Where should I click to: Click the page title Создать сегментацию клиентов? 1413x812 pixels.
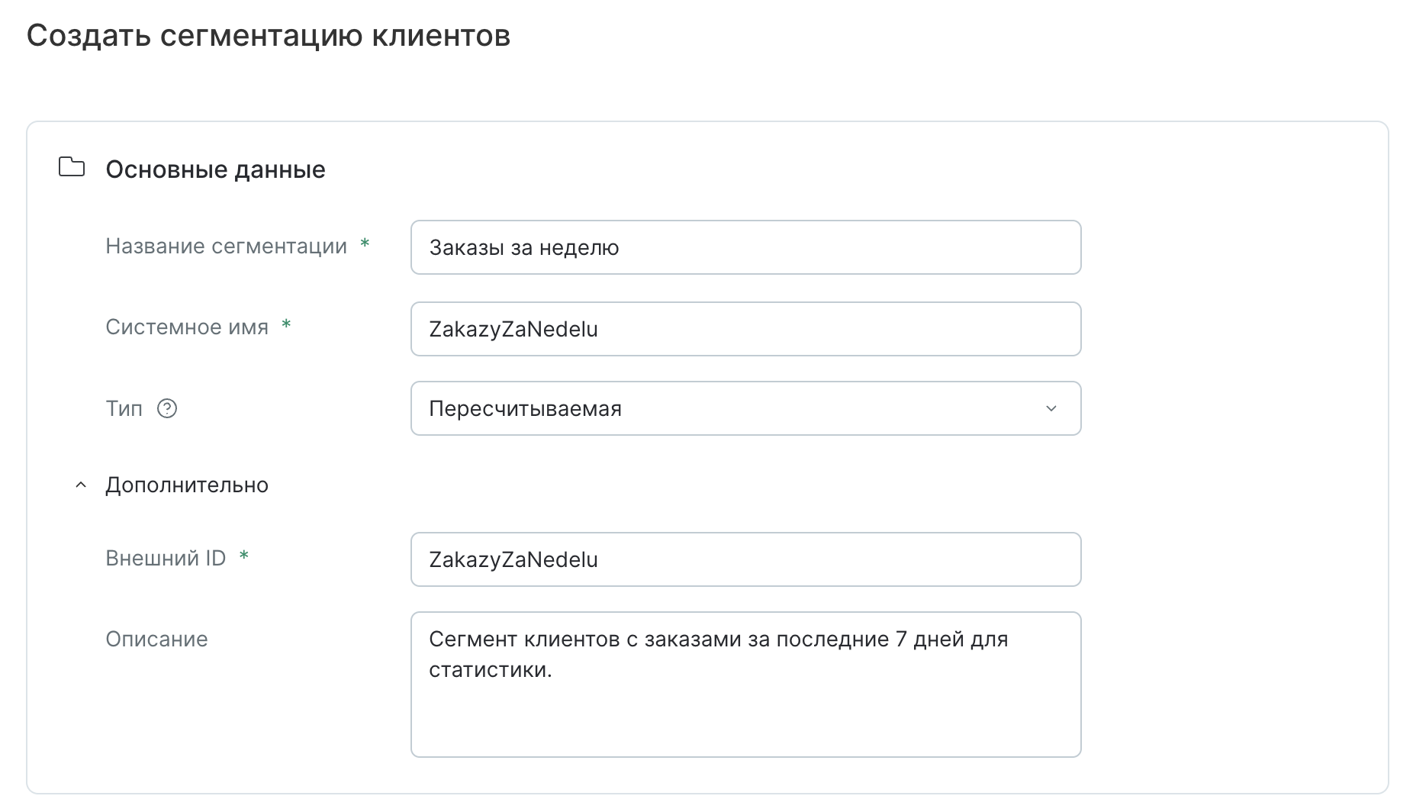pos(269,34)
